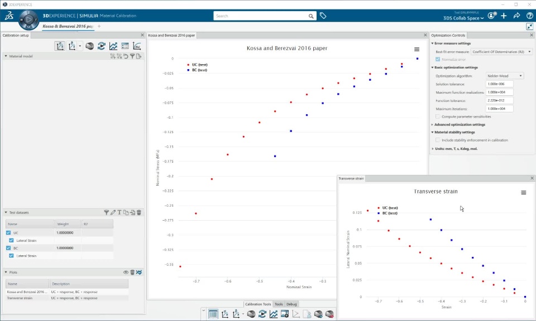The height and width of the screenshot is (321, 536).
Task: Open hamburger menu of the Kossa and Berezvai chart
Action: click(x=417, y=50)
